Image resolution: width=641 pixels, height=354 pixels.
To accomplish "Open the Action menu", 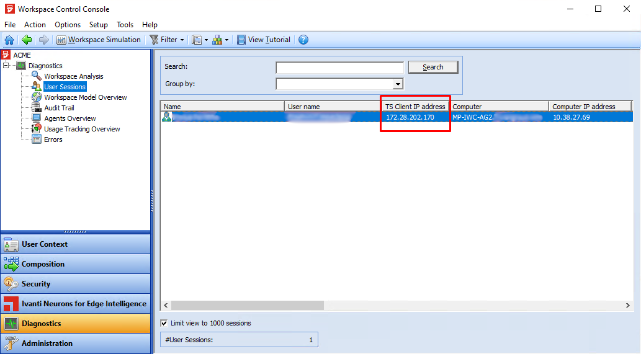I will pyautogui.click(x=35, y=25).
